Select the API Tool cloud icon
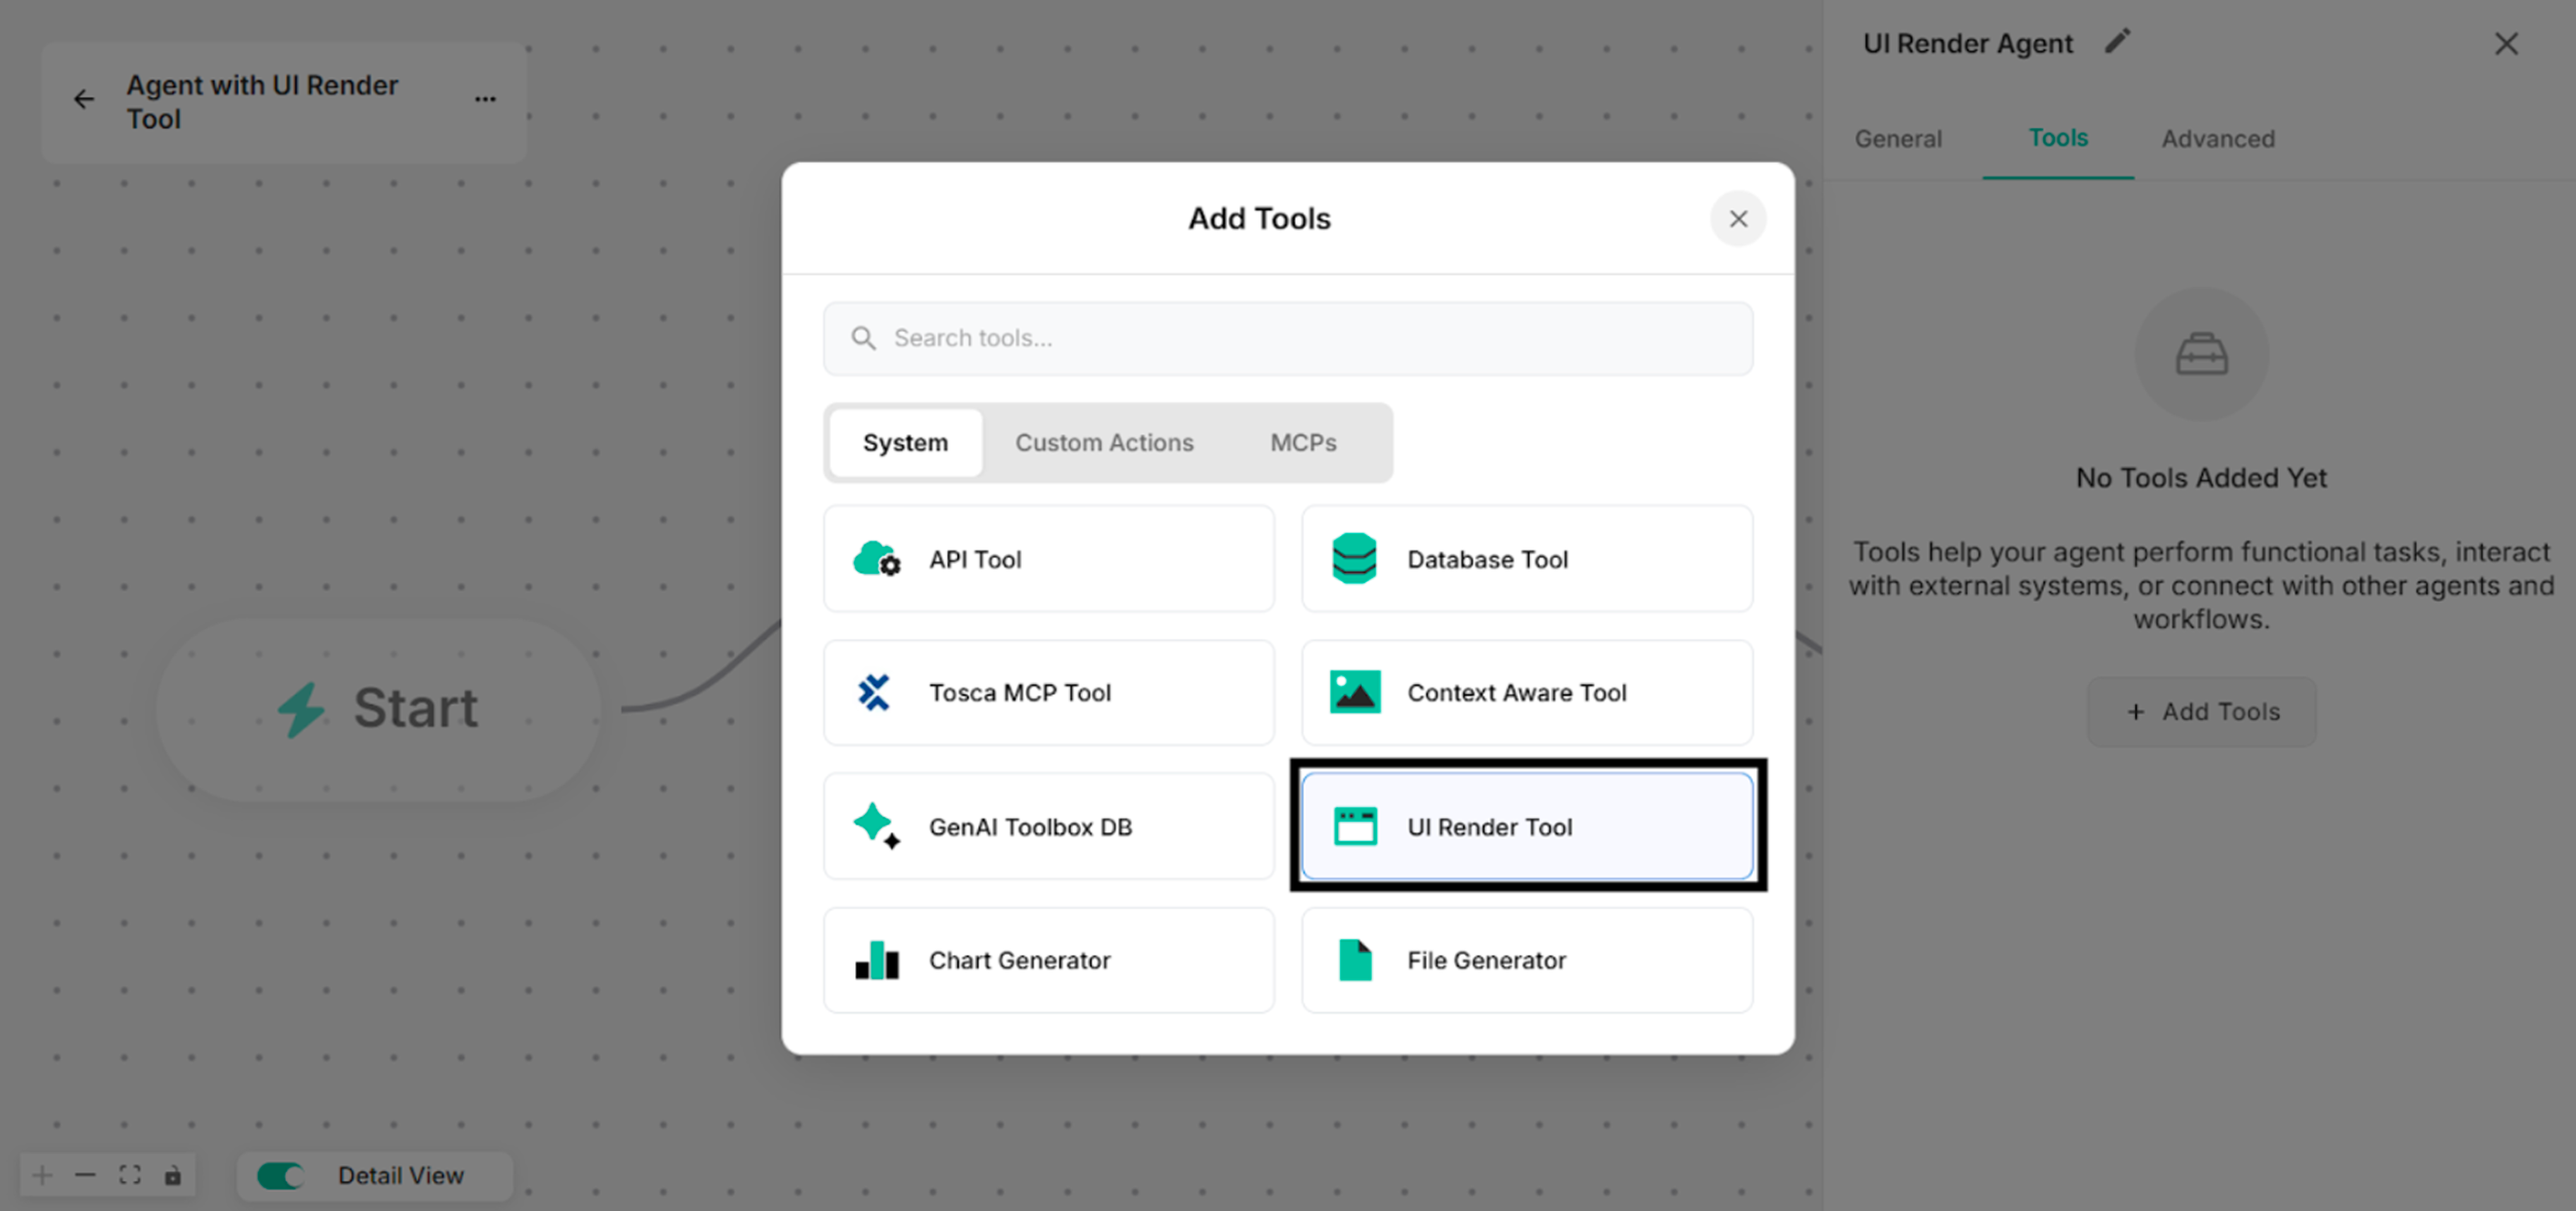Screen dimensions: 2576x1211 point(876,558)
